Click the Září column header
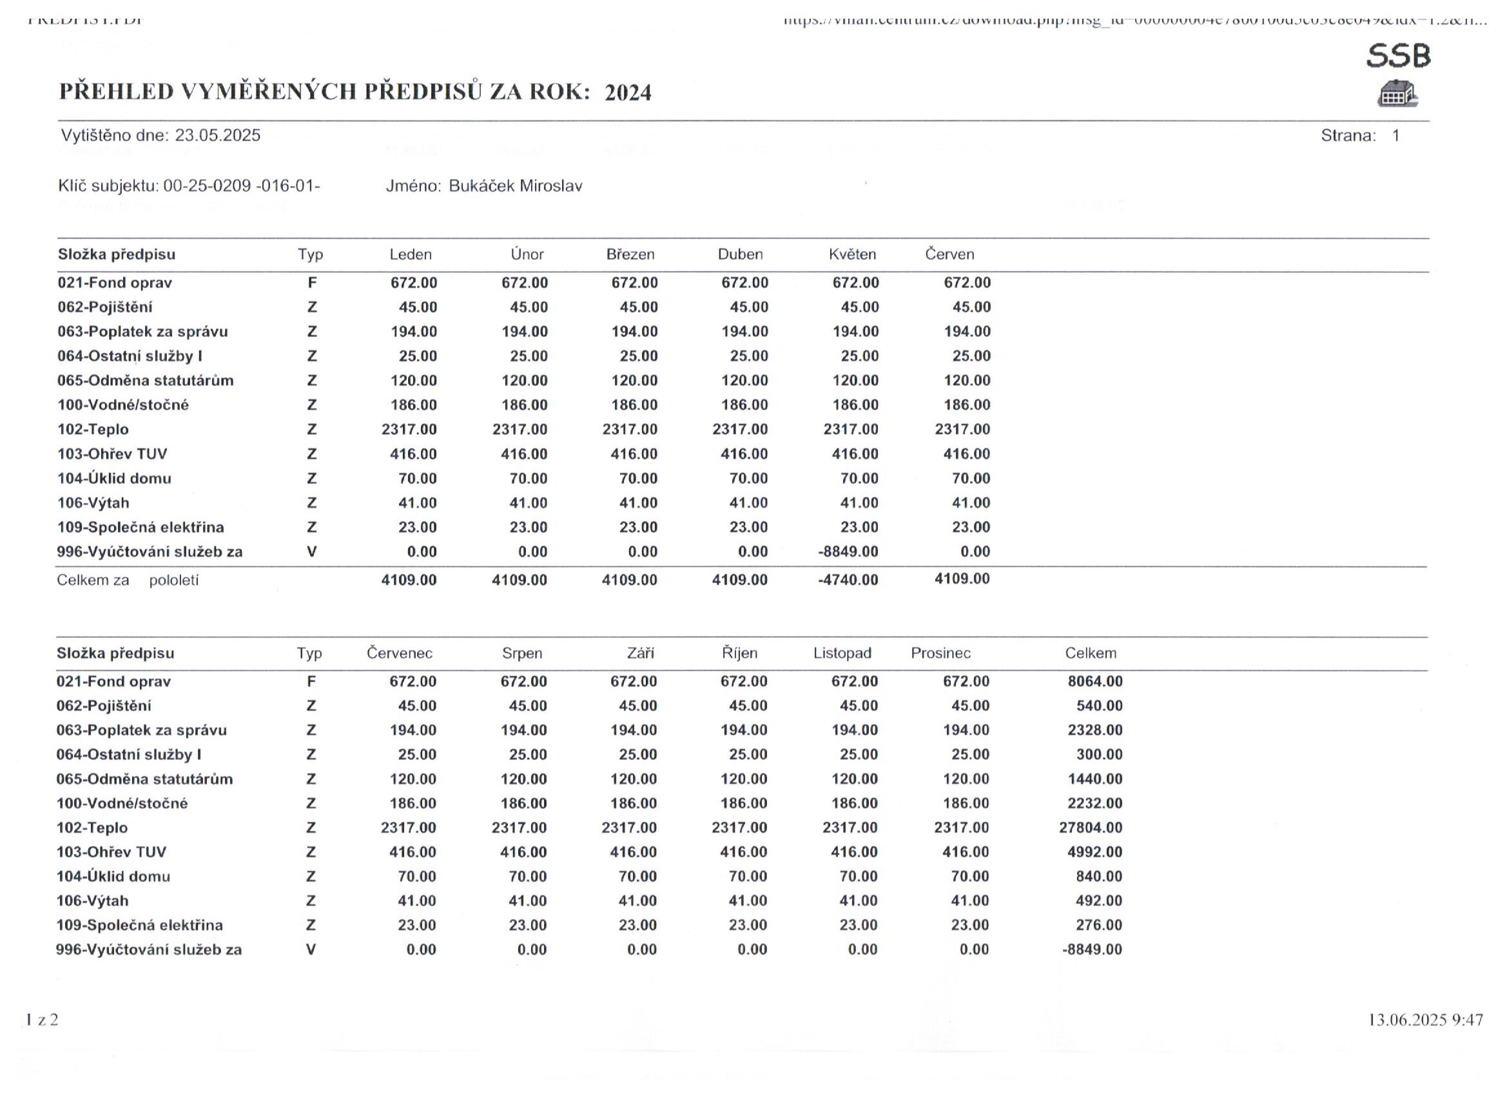Screen dimensions: 1507x1095 point(641,652)
